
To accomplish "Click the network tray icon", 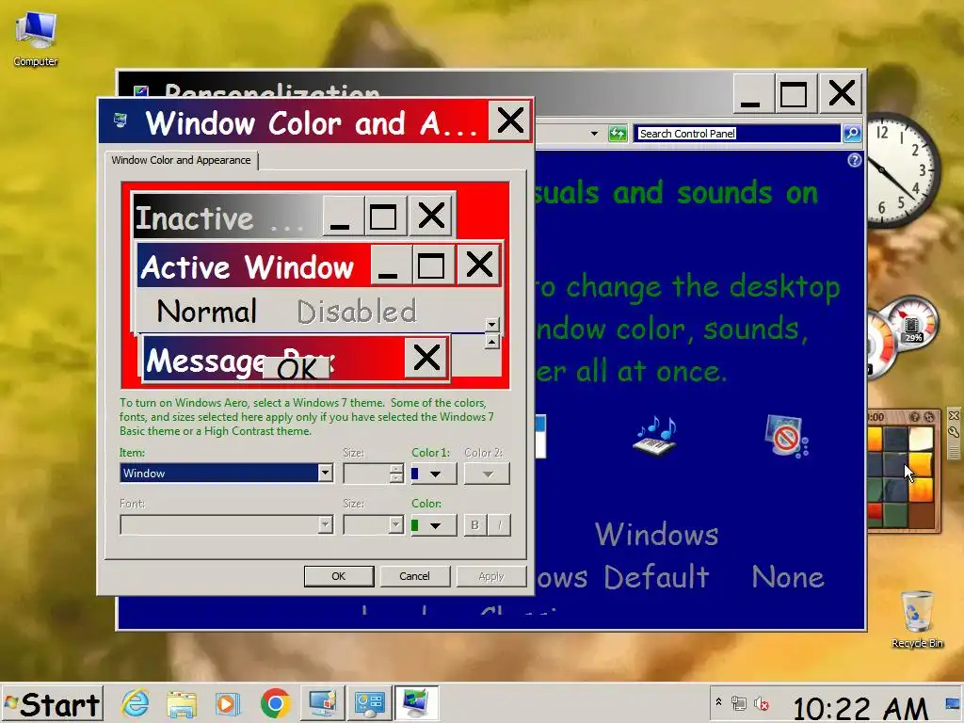I will pyautogui.click(x=738, y=702).
